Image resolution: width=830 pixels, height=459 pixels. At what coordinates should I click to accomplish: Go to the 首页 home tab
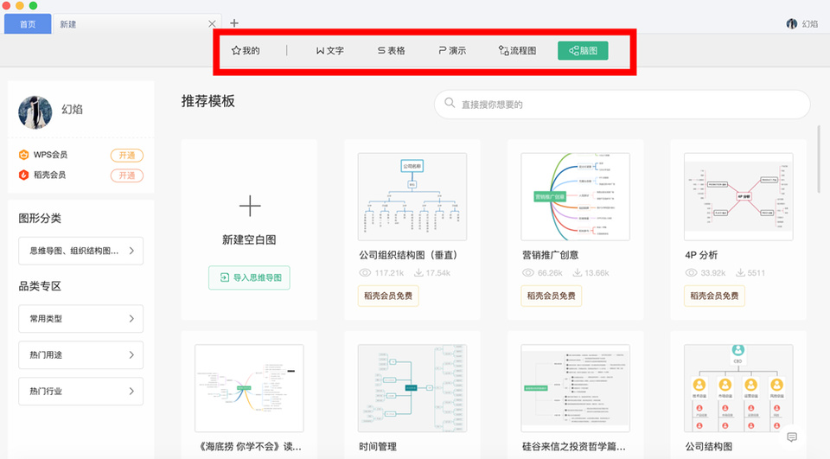click(28, 24)
